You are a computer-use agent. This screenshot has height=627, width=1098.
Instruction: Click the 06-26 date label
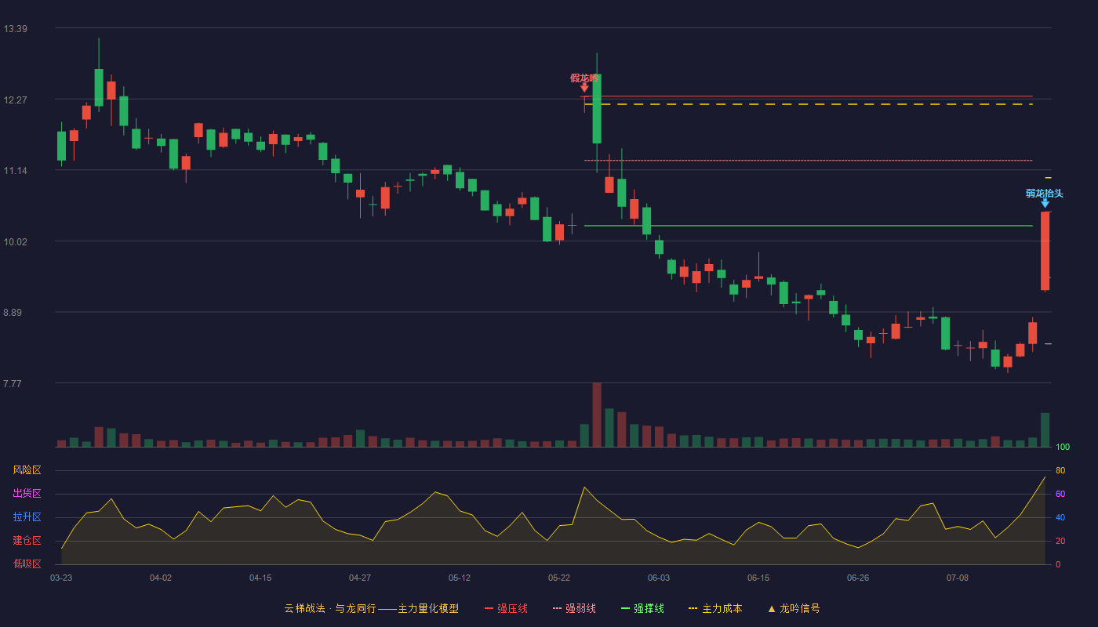click(x=858, y=578)
